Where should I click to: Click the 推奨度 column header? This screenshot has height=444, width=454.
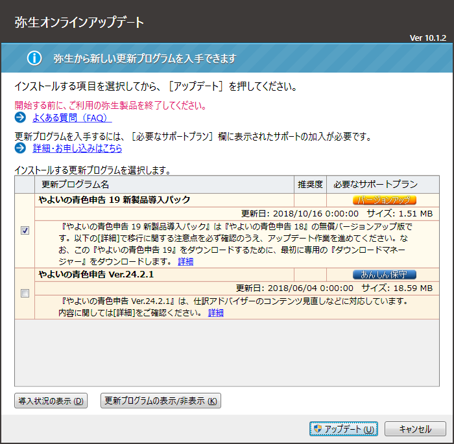pyautogui.click(x=310, y=184)
